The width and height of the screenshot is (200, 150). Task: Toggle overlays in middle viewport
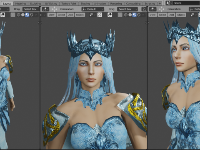pos(110,15)
